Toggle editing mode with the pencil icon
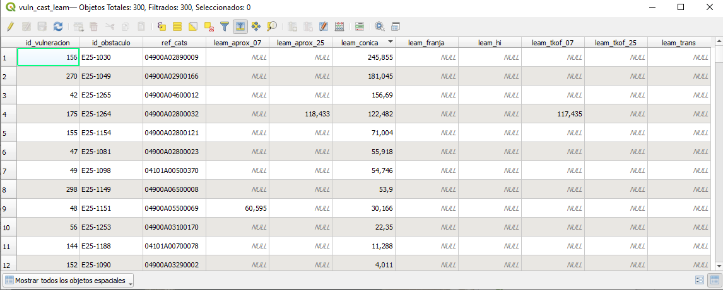The image size is (723, 290). (x=10, y=26)
